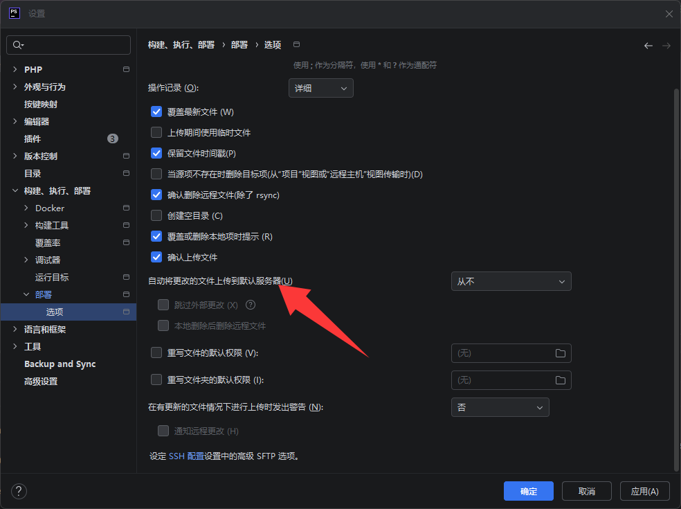Open auto-upload dropdown showing 从不
The width and height of the screenshot is (681, 509).
511,281
